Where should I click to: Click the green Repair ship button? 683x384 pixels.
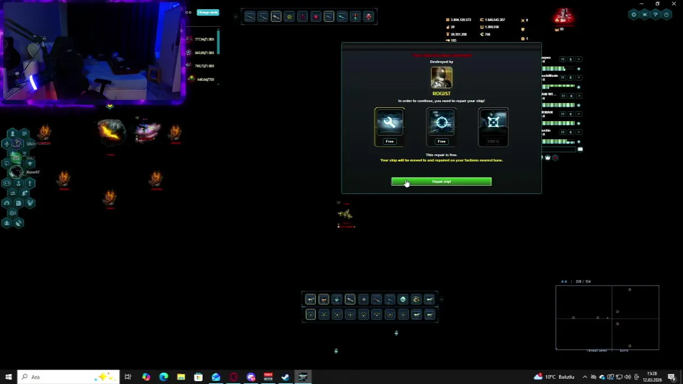click(441, 182)
